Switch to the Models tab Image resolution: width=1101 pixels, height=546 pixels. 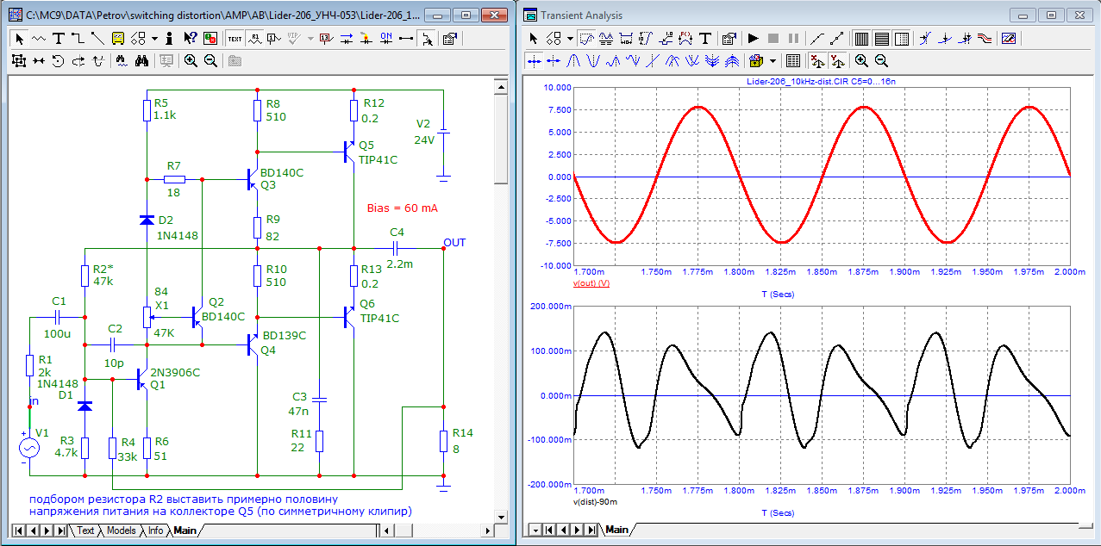tap(121, 530)
